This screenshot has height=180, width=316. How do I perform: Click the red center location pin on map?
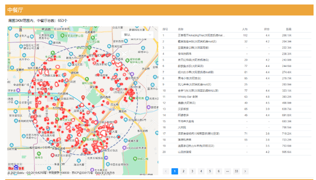83,98
